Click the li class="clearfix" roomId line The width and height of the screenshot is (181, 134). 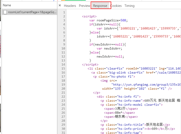click(x=134, y=68)
